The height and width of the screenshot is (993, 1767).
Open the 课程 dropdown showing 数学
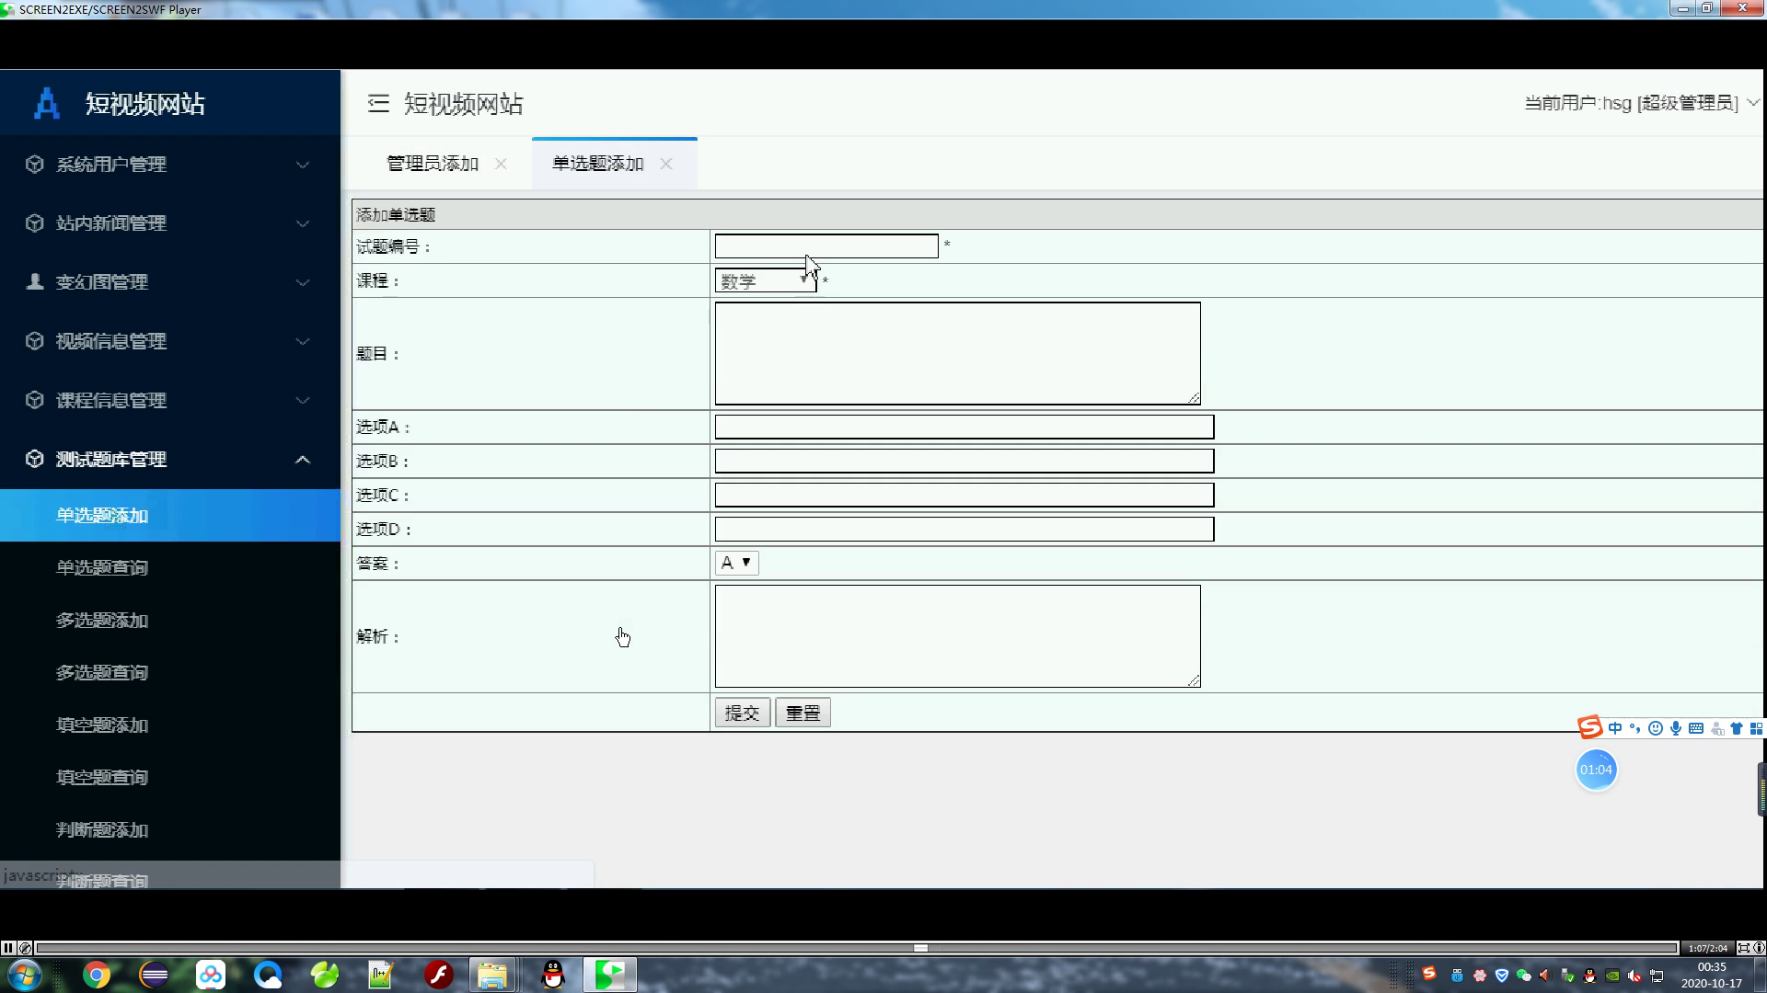point(766,281)
